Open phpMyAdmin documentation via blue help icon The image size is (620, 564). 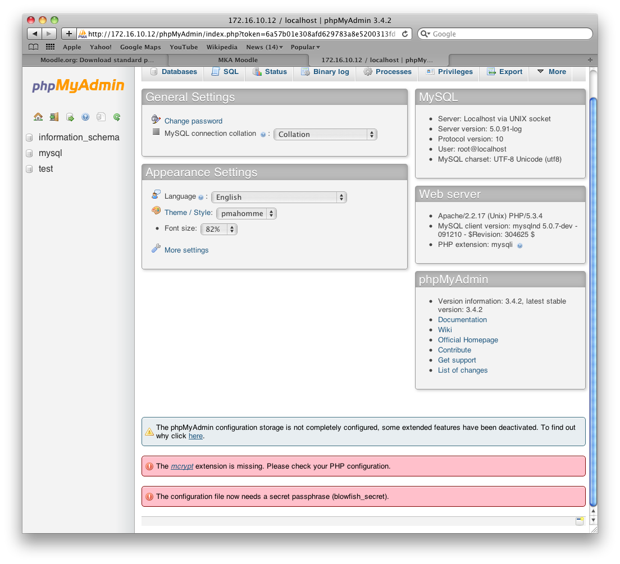tap(85, 117)
